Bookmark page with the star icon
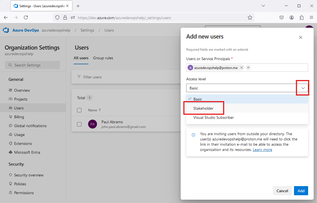The width and height of the screenshot is (317, 203). [x=250, y=17]
